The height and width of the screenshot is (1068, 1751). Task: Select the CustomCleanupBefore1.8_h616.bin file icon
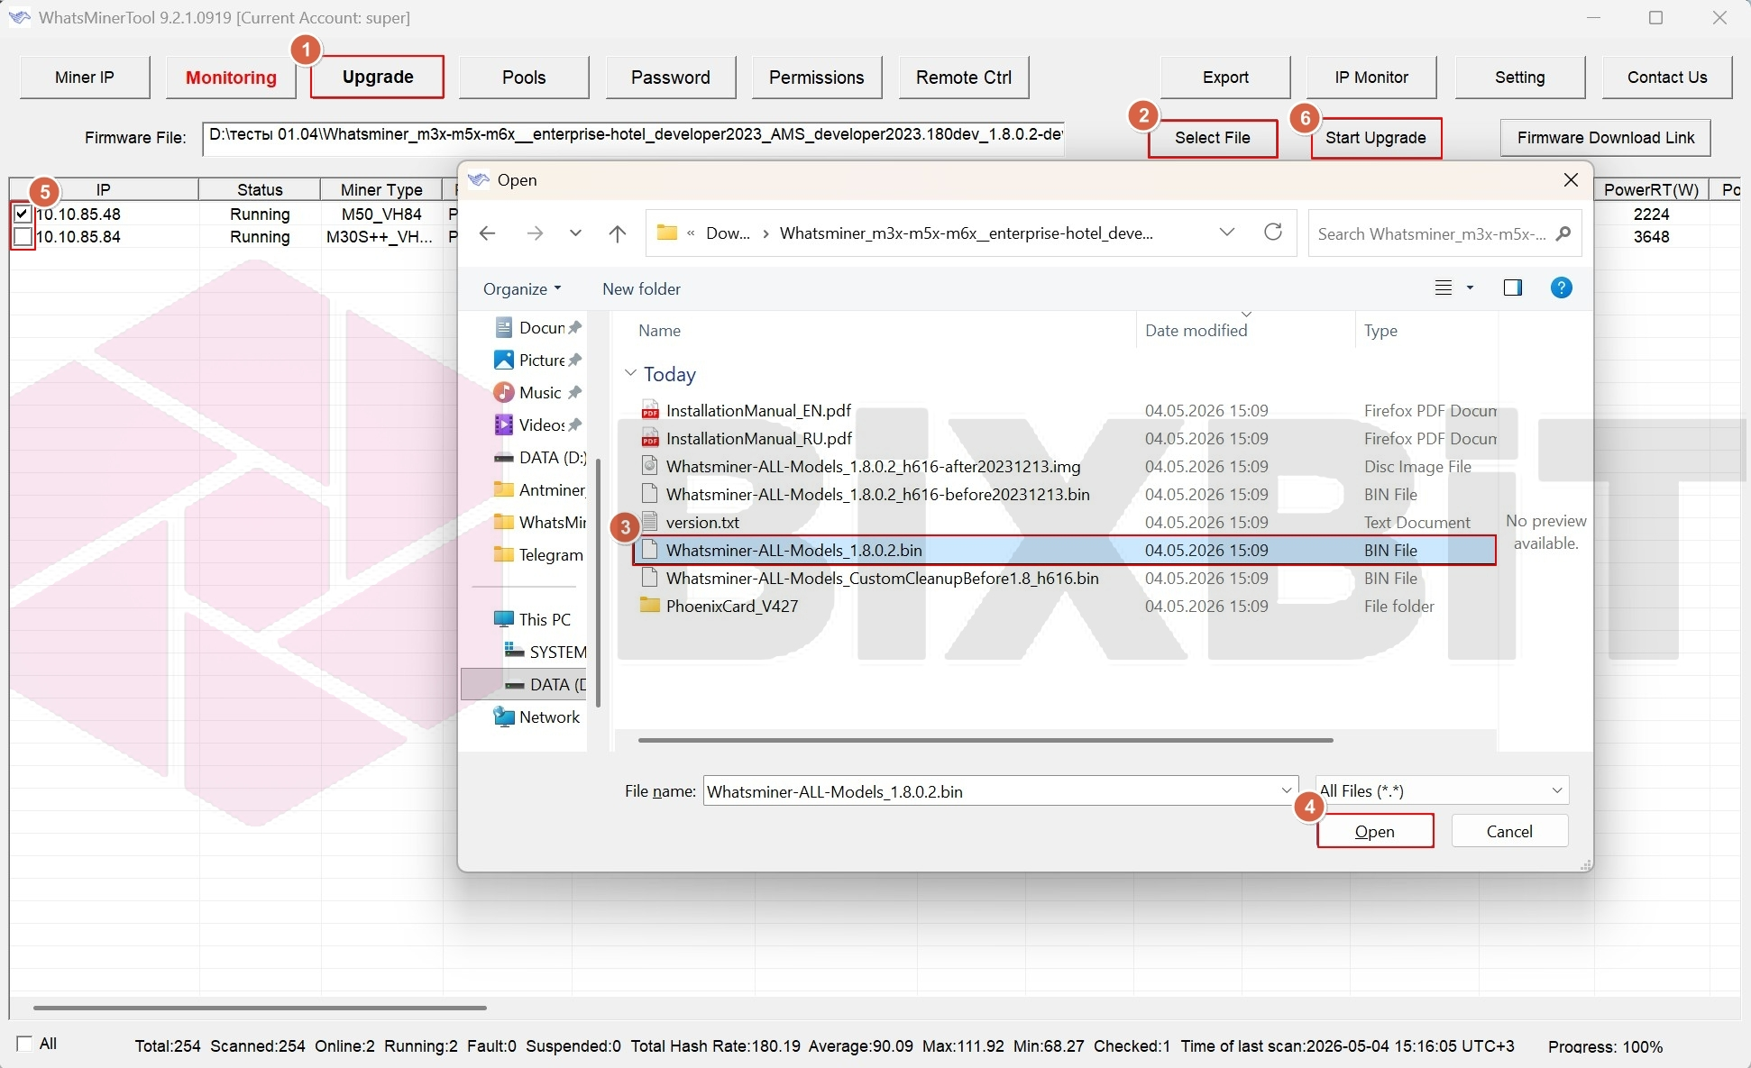(649, 578)
